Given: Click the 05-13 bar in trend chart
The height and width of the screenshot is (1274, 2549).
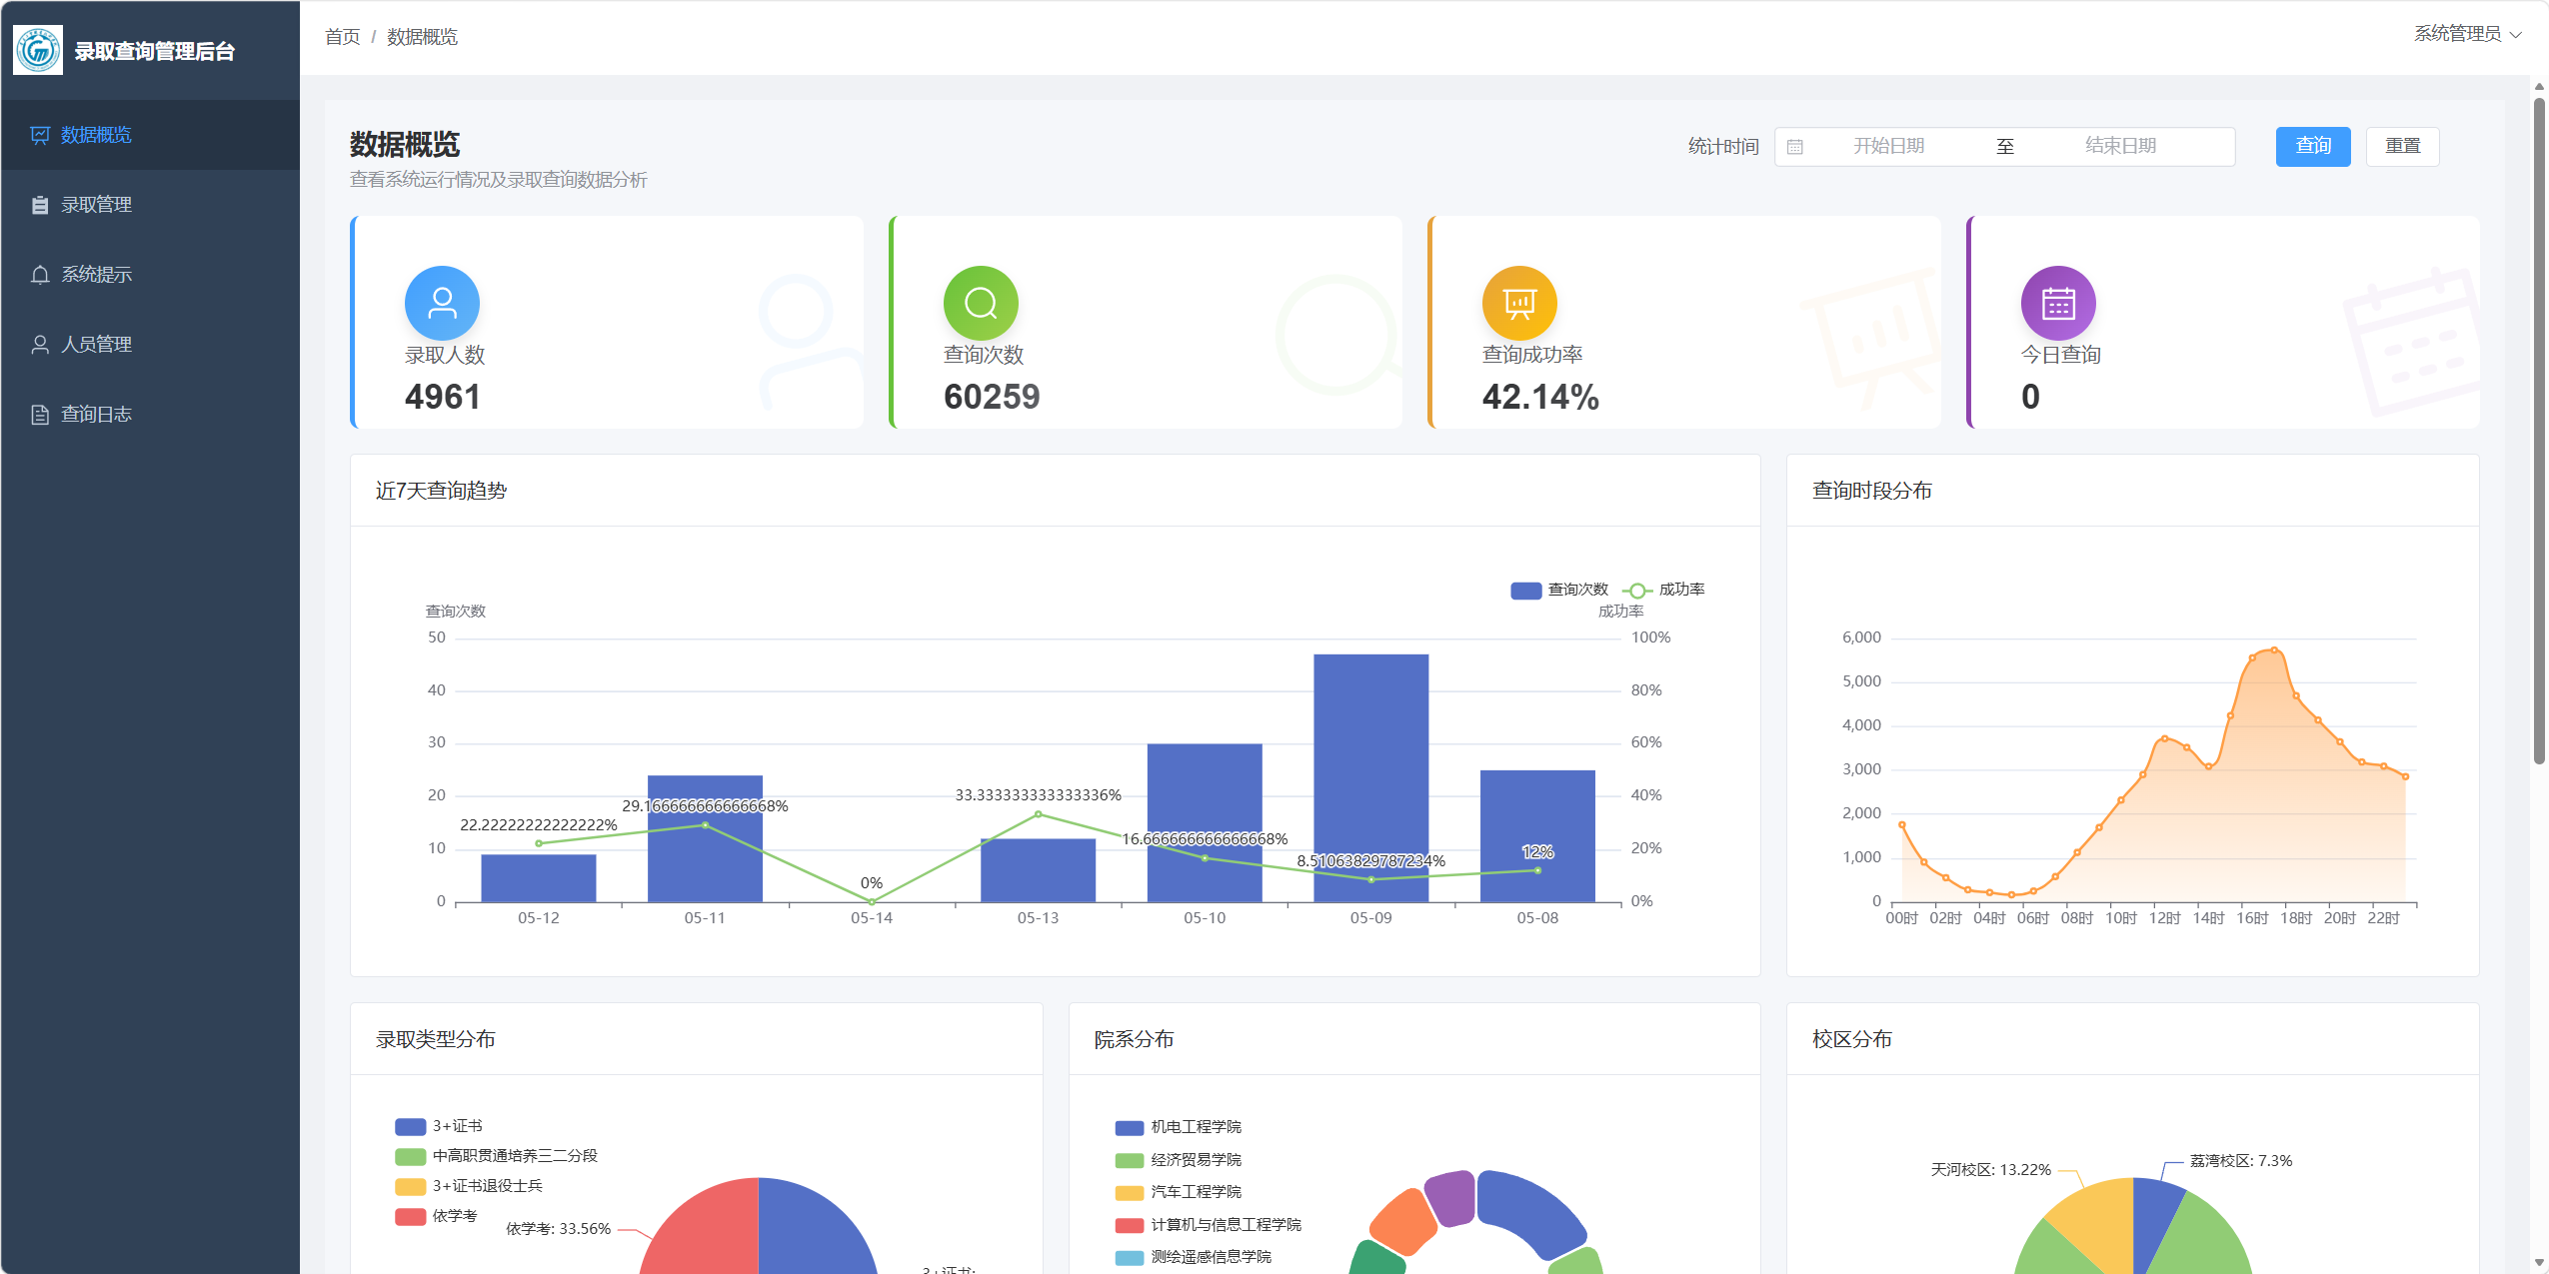Looking at the screenshot, I should coord(1038,870).
